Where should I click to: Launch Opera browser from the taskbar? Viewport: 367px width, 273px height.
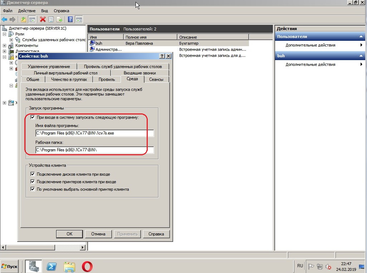click(87, 267)
